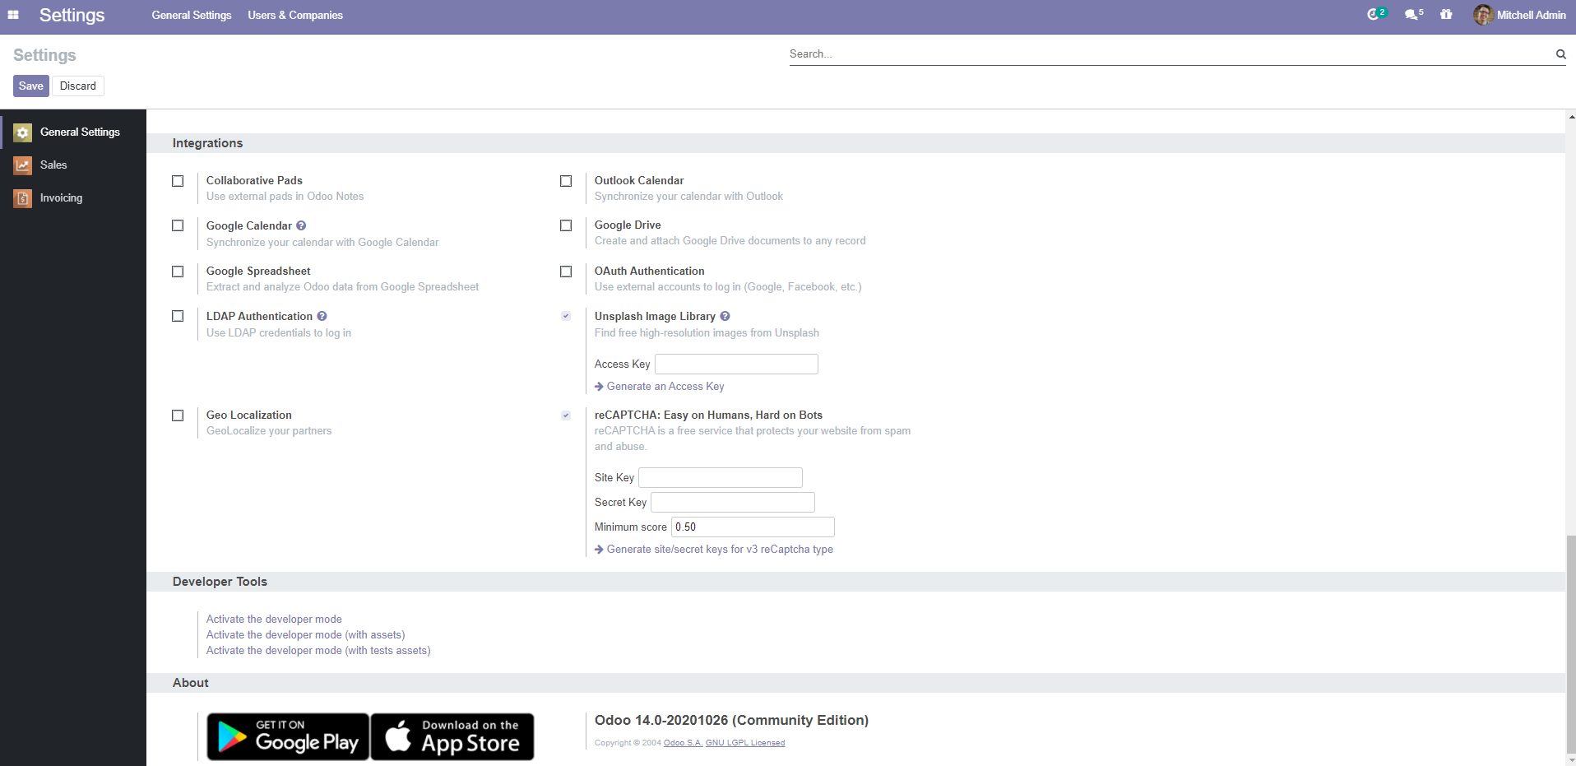Click Mitchell Admin avatar picture
Image resolution: width=1576 pixels, height=766 pixels.
[1483, 15]
